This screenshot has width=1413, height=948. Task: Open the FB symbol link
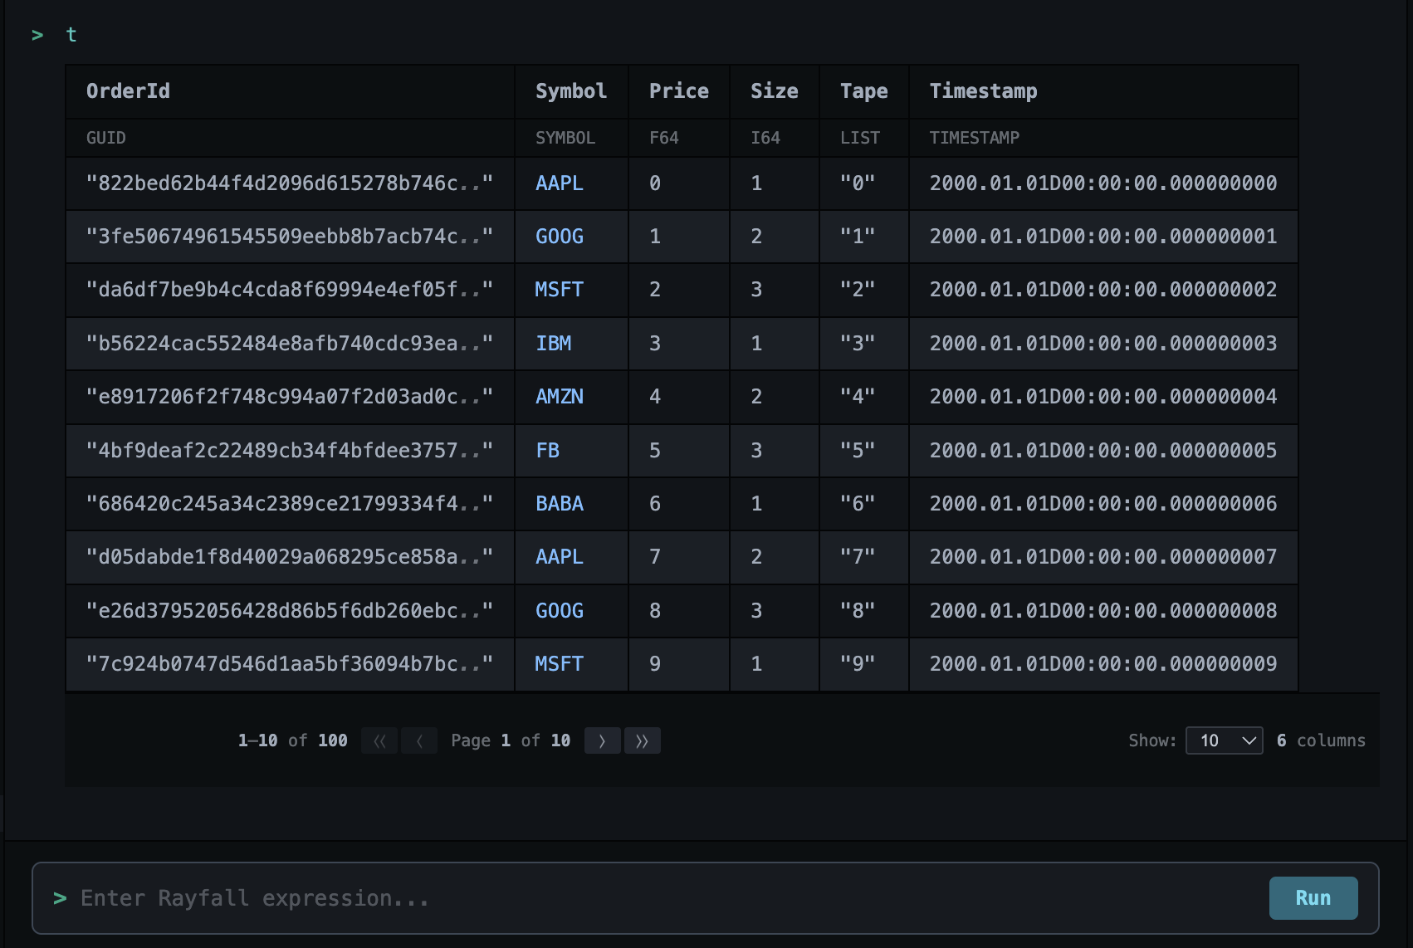[x=548, y=450]
